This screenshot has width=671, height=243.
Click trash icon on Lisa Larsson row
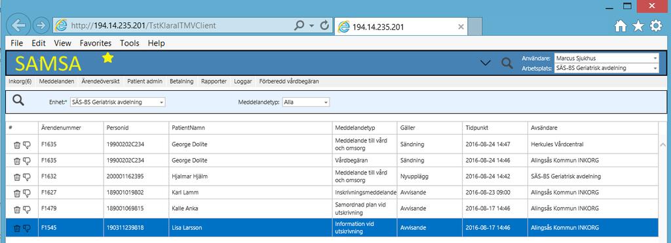16,229
